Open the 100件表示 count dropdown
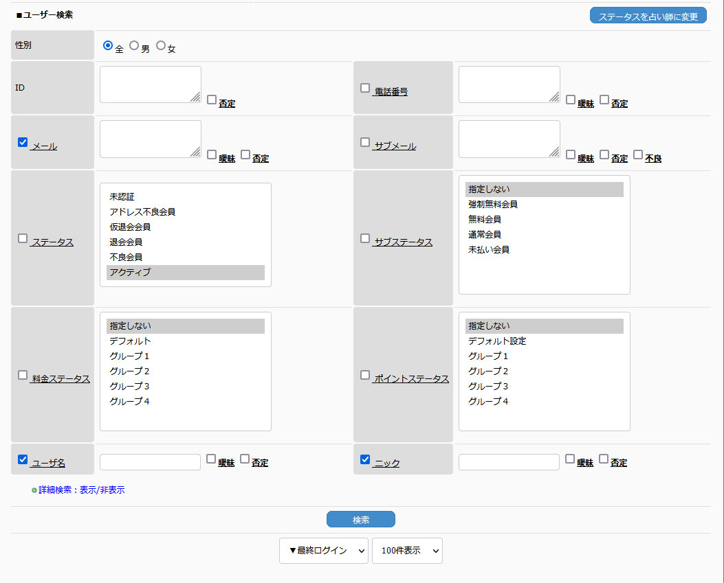Screen dimensions: 724x583 coord(406,551)
